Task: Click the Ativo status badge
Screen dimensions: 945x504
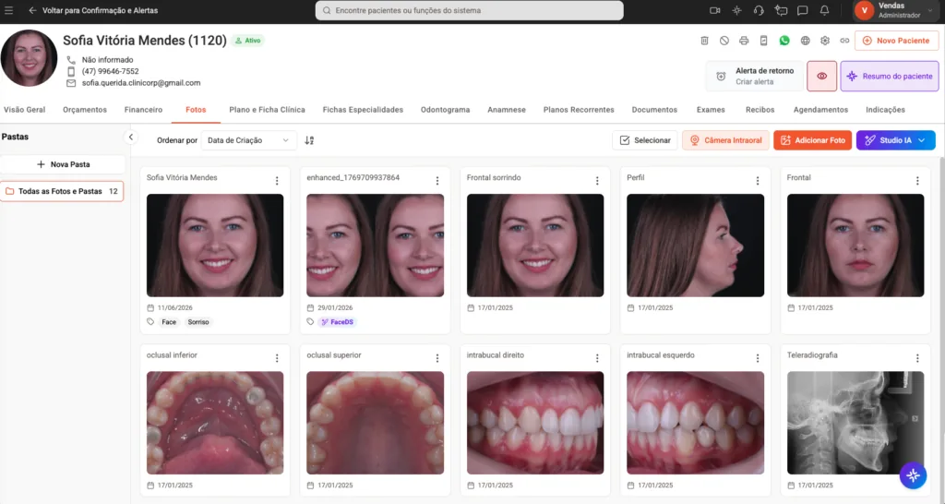Action: tap(248, 41)
